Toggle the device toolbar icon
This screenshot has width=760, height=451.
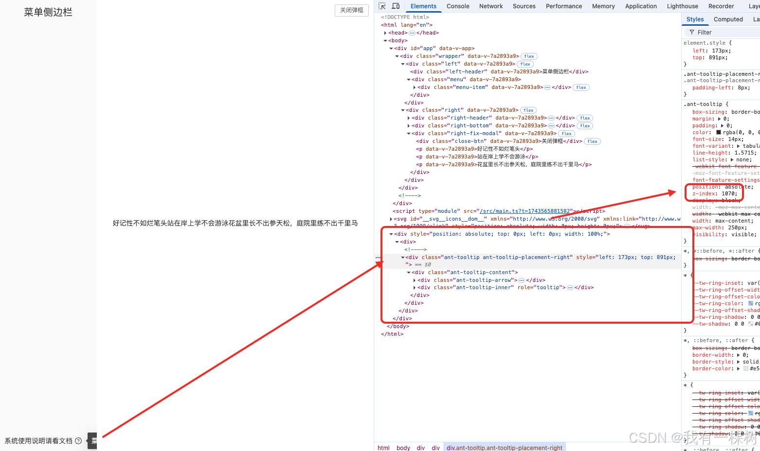396,6
